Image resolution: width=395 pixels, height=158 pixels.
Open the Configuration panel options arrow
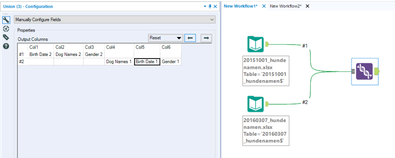[x=205, y=7]
